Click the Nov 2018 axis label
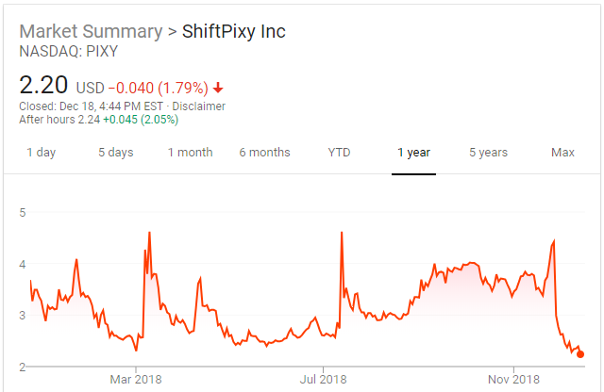This screenshot has width=604, height=392. coord(514,380)
